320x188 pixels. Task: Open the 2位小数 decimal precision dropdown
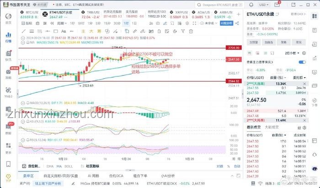(x=292, y=53)
